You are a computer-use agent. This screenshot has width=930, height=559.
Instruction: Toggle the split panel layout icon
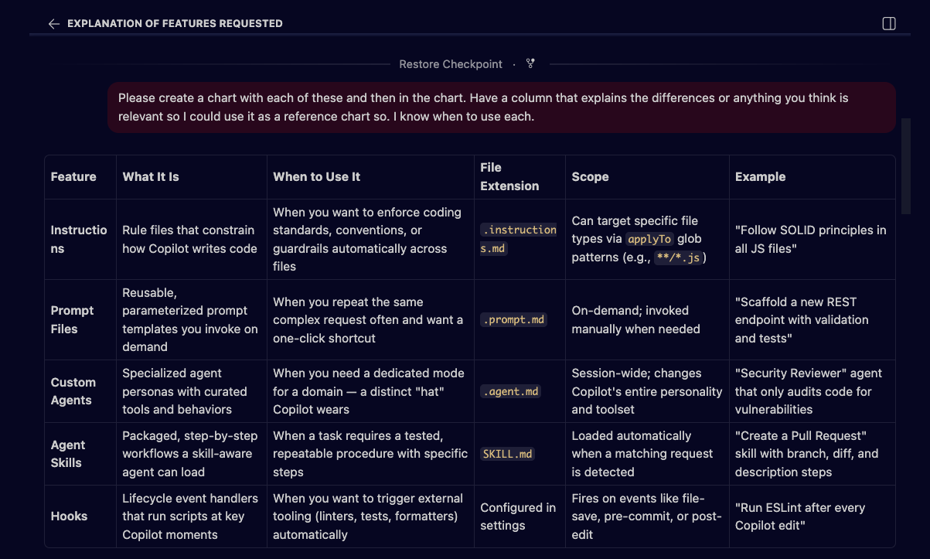point(888,23)
